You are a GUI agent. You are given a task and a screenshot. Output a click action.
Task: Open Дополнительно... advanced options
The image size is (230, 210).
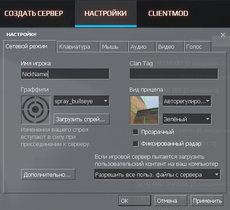[x=48, y=174]
